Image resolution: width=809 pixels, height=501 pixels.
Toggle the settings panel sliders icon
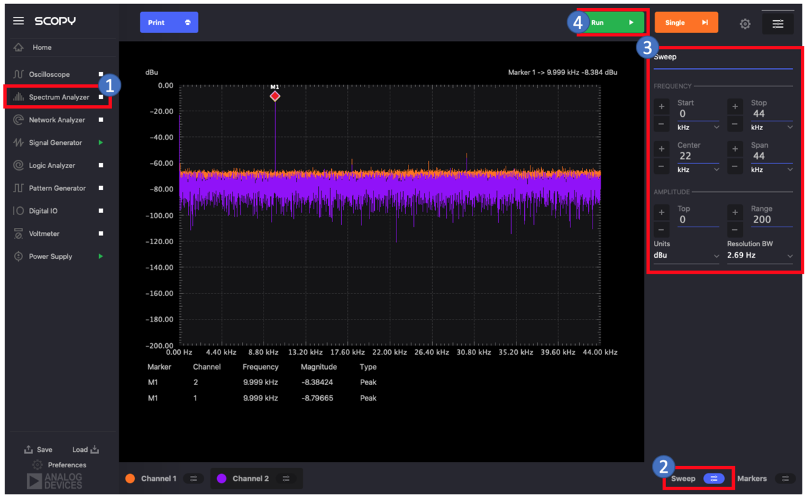(x=778, y=24)
